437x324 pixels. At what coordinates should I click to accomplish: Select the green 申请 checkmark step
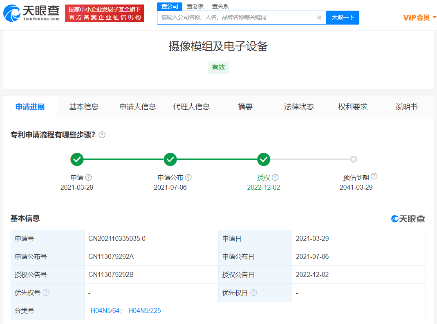(x=77, y=159)
